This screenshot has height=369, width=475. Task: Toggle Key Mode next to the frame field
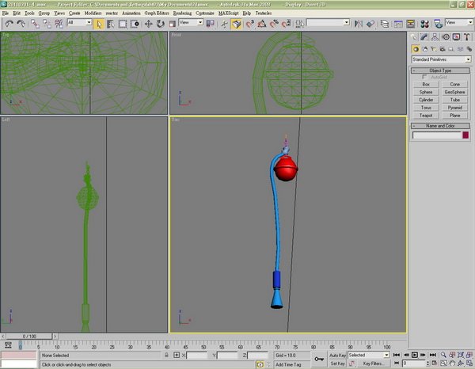coord(397,363)
